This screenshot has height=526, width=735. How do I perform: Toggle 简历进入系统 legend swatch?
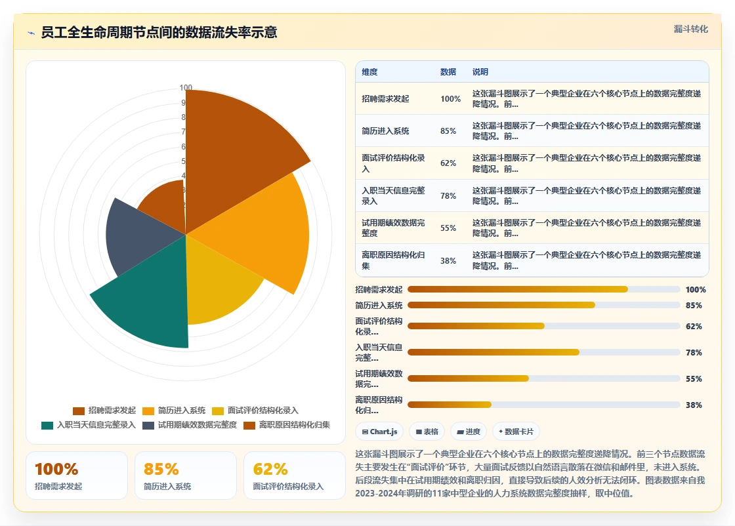148,411
